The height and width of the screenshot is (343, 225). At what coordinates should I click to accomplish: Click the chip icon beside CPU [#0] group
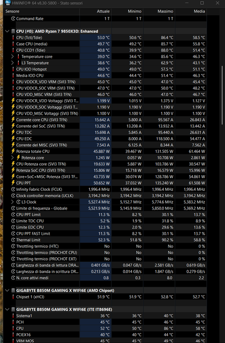[13, 31]
